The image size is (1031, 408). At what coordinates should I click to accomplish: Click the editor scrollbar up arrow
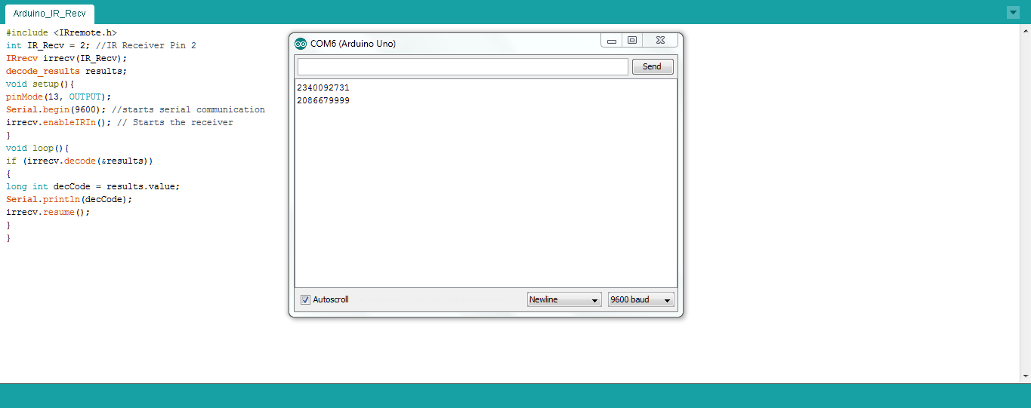[x=1025, y=29]
